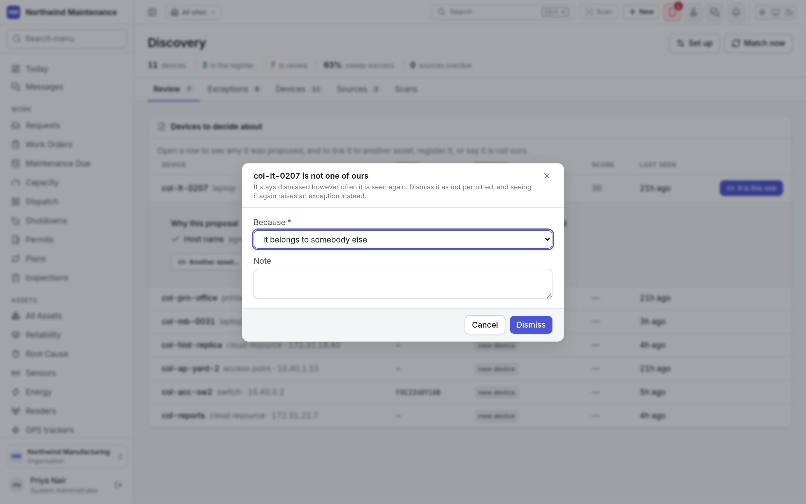806x504 pixels.
Task: Cancel the dismiss dialog
Action: coord(485,325)
